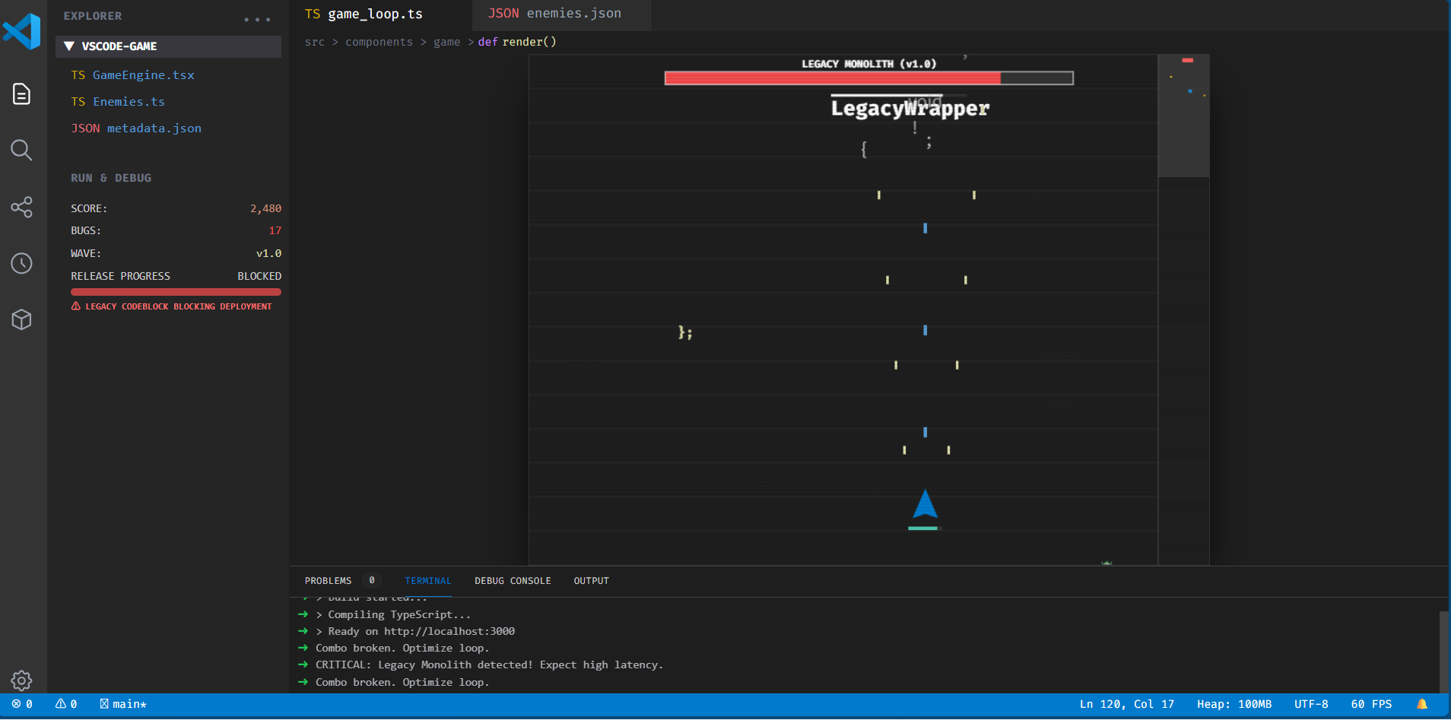Image resolution: width=1451 pixels, height=720 pixels.
Task: Click the main branch indicator in status bar
Action: [x=122, y=704]
